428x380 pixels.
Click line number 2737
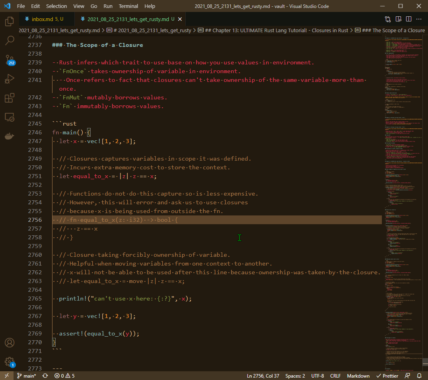point(35,45)
